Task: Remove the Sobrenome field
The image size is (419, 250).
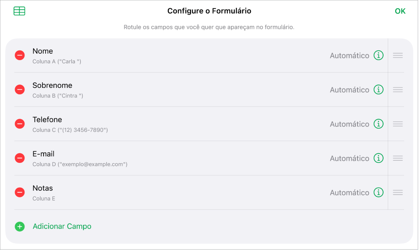Action: tap(19, 89)
